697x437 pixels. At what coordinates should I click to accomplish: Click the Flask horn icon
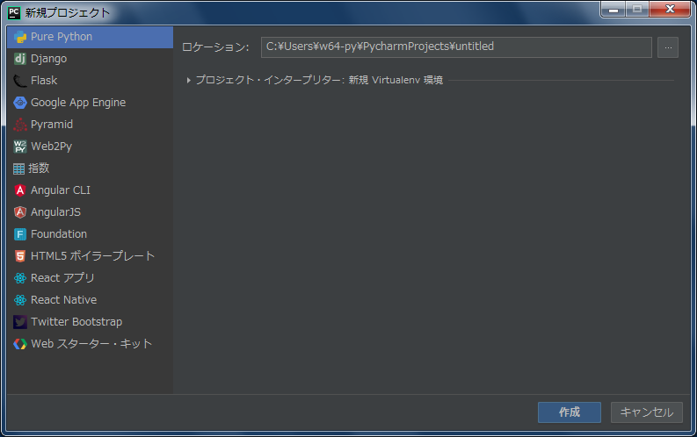click(20, 81)
